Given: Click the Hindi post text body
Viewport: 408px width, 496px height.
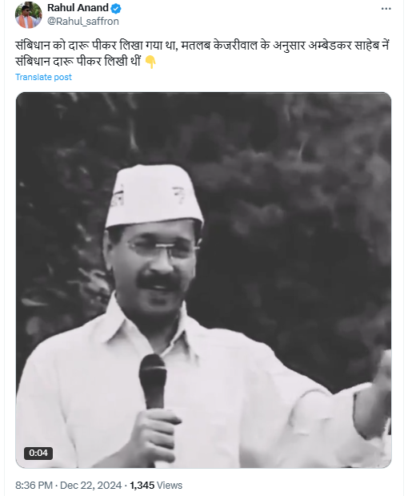Looking at the screenshot, I should (202, 53).
